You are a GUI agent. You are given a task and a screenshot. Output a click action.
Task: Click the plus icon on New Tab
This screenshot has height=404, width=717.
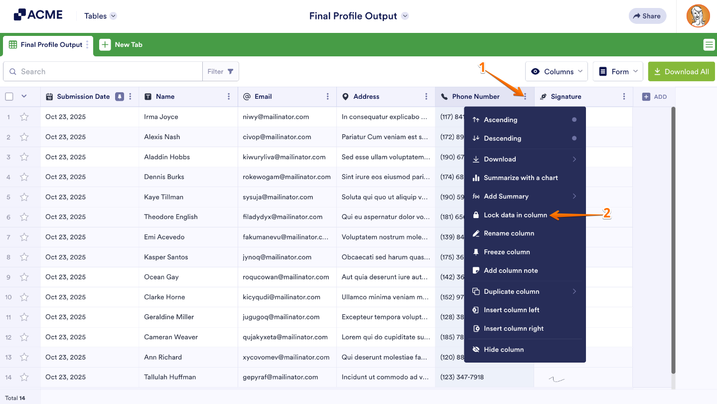pyautogui.click(x=105, y=45)
